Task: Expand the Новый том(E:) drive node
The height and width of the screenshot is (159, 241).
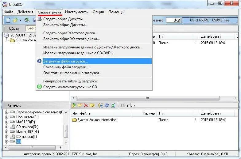Action: (x=6, y=117)
